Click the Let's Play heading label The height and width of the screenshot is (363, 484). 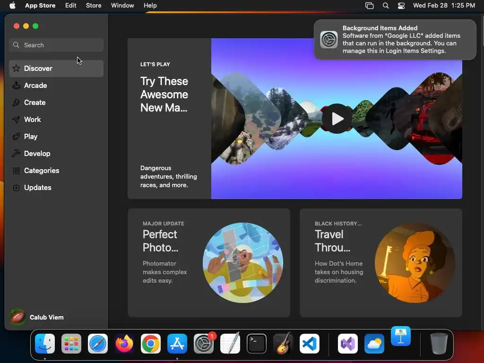click(155, 64)
